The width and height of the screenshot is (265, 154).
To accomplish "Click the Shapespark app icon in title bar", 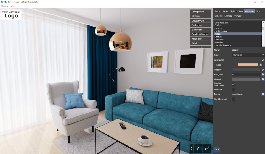I will pyautogui.click(x=2, y=2).
